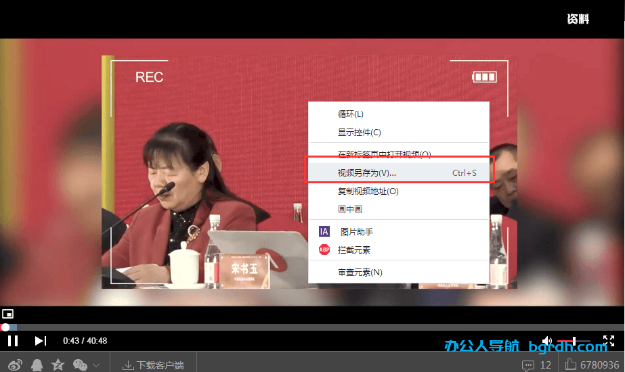The width and height of the screenshot is (625, 372).
Task: Click 下载客户端 download client button
Action: point(153,365)
